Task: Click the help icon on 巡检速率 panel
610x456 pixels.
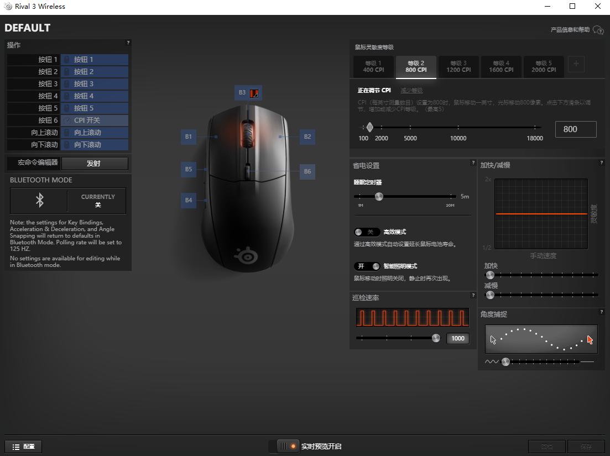Action: point(473,296)
